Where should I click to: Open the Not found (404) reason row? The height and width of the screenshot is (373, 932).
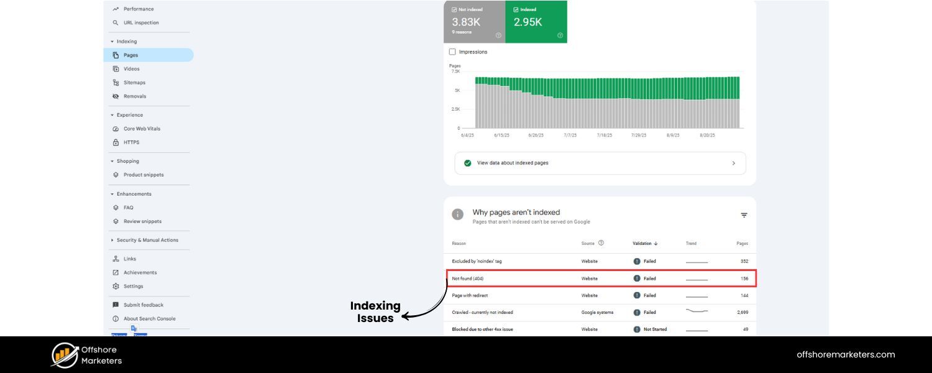click(x=469, y=278)
